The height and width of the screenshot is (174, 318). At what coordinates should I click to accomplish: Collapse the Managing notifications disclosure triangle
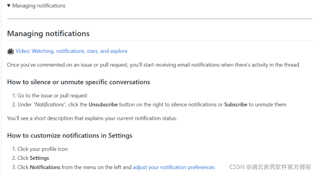tap(9, 6)
